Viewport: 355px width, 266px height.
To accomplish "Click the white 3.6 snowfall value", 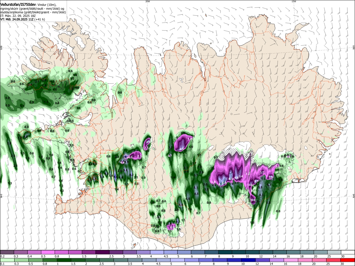I will coord(250,185).
